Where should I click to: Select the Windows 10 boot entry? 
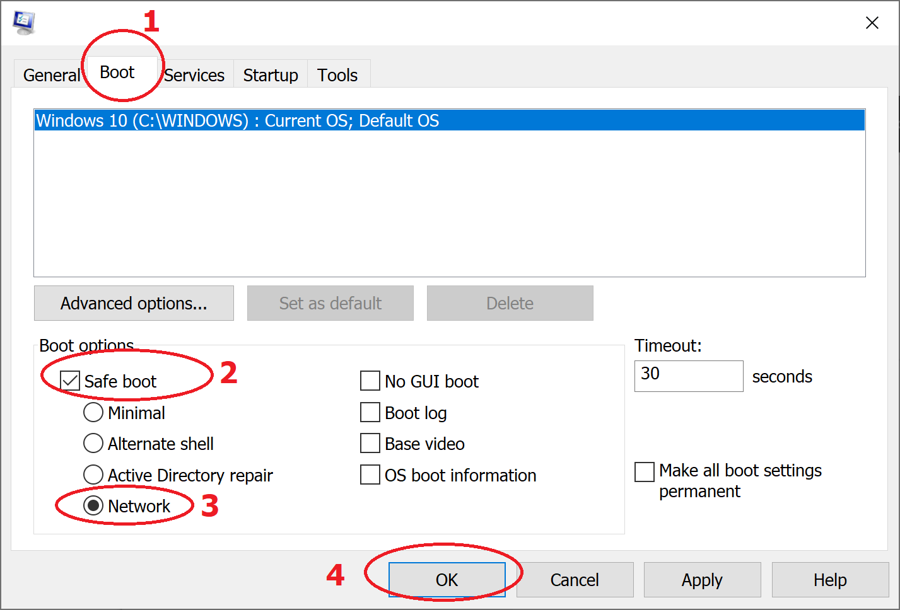[450, 120]
